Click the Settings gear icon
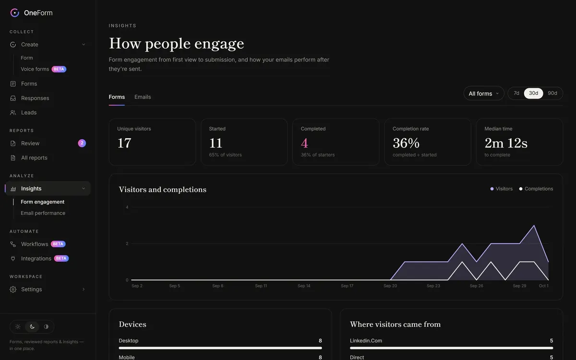The width and height of the screenshot is (576, 360). pos(13,289)
